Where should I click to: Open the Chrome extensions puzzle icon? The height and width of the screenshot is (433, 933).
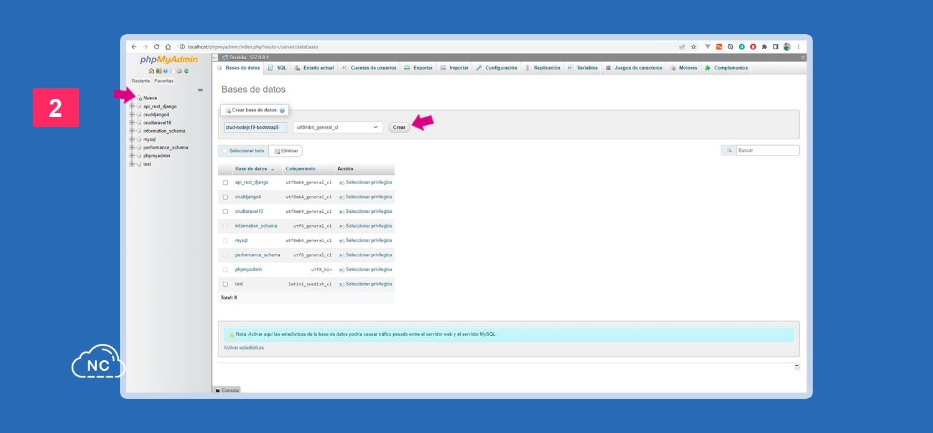pos(764,47)
